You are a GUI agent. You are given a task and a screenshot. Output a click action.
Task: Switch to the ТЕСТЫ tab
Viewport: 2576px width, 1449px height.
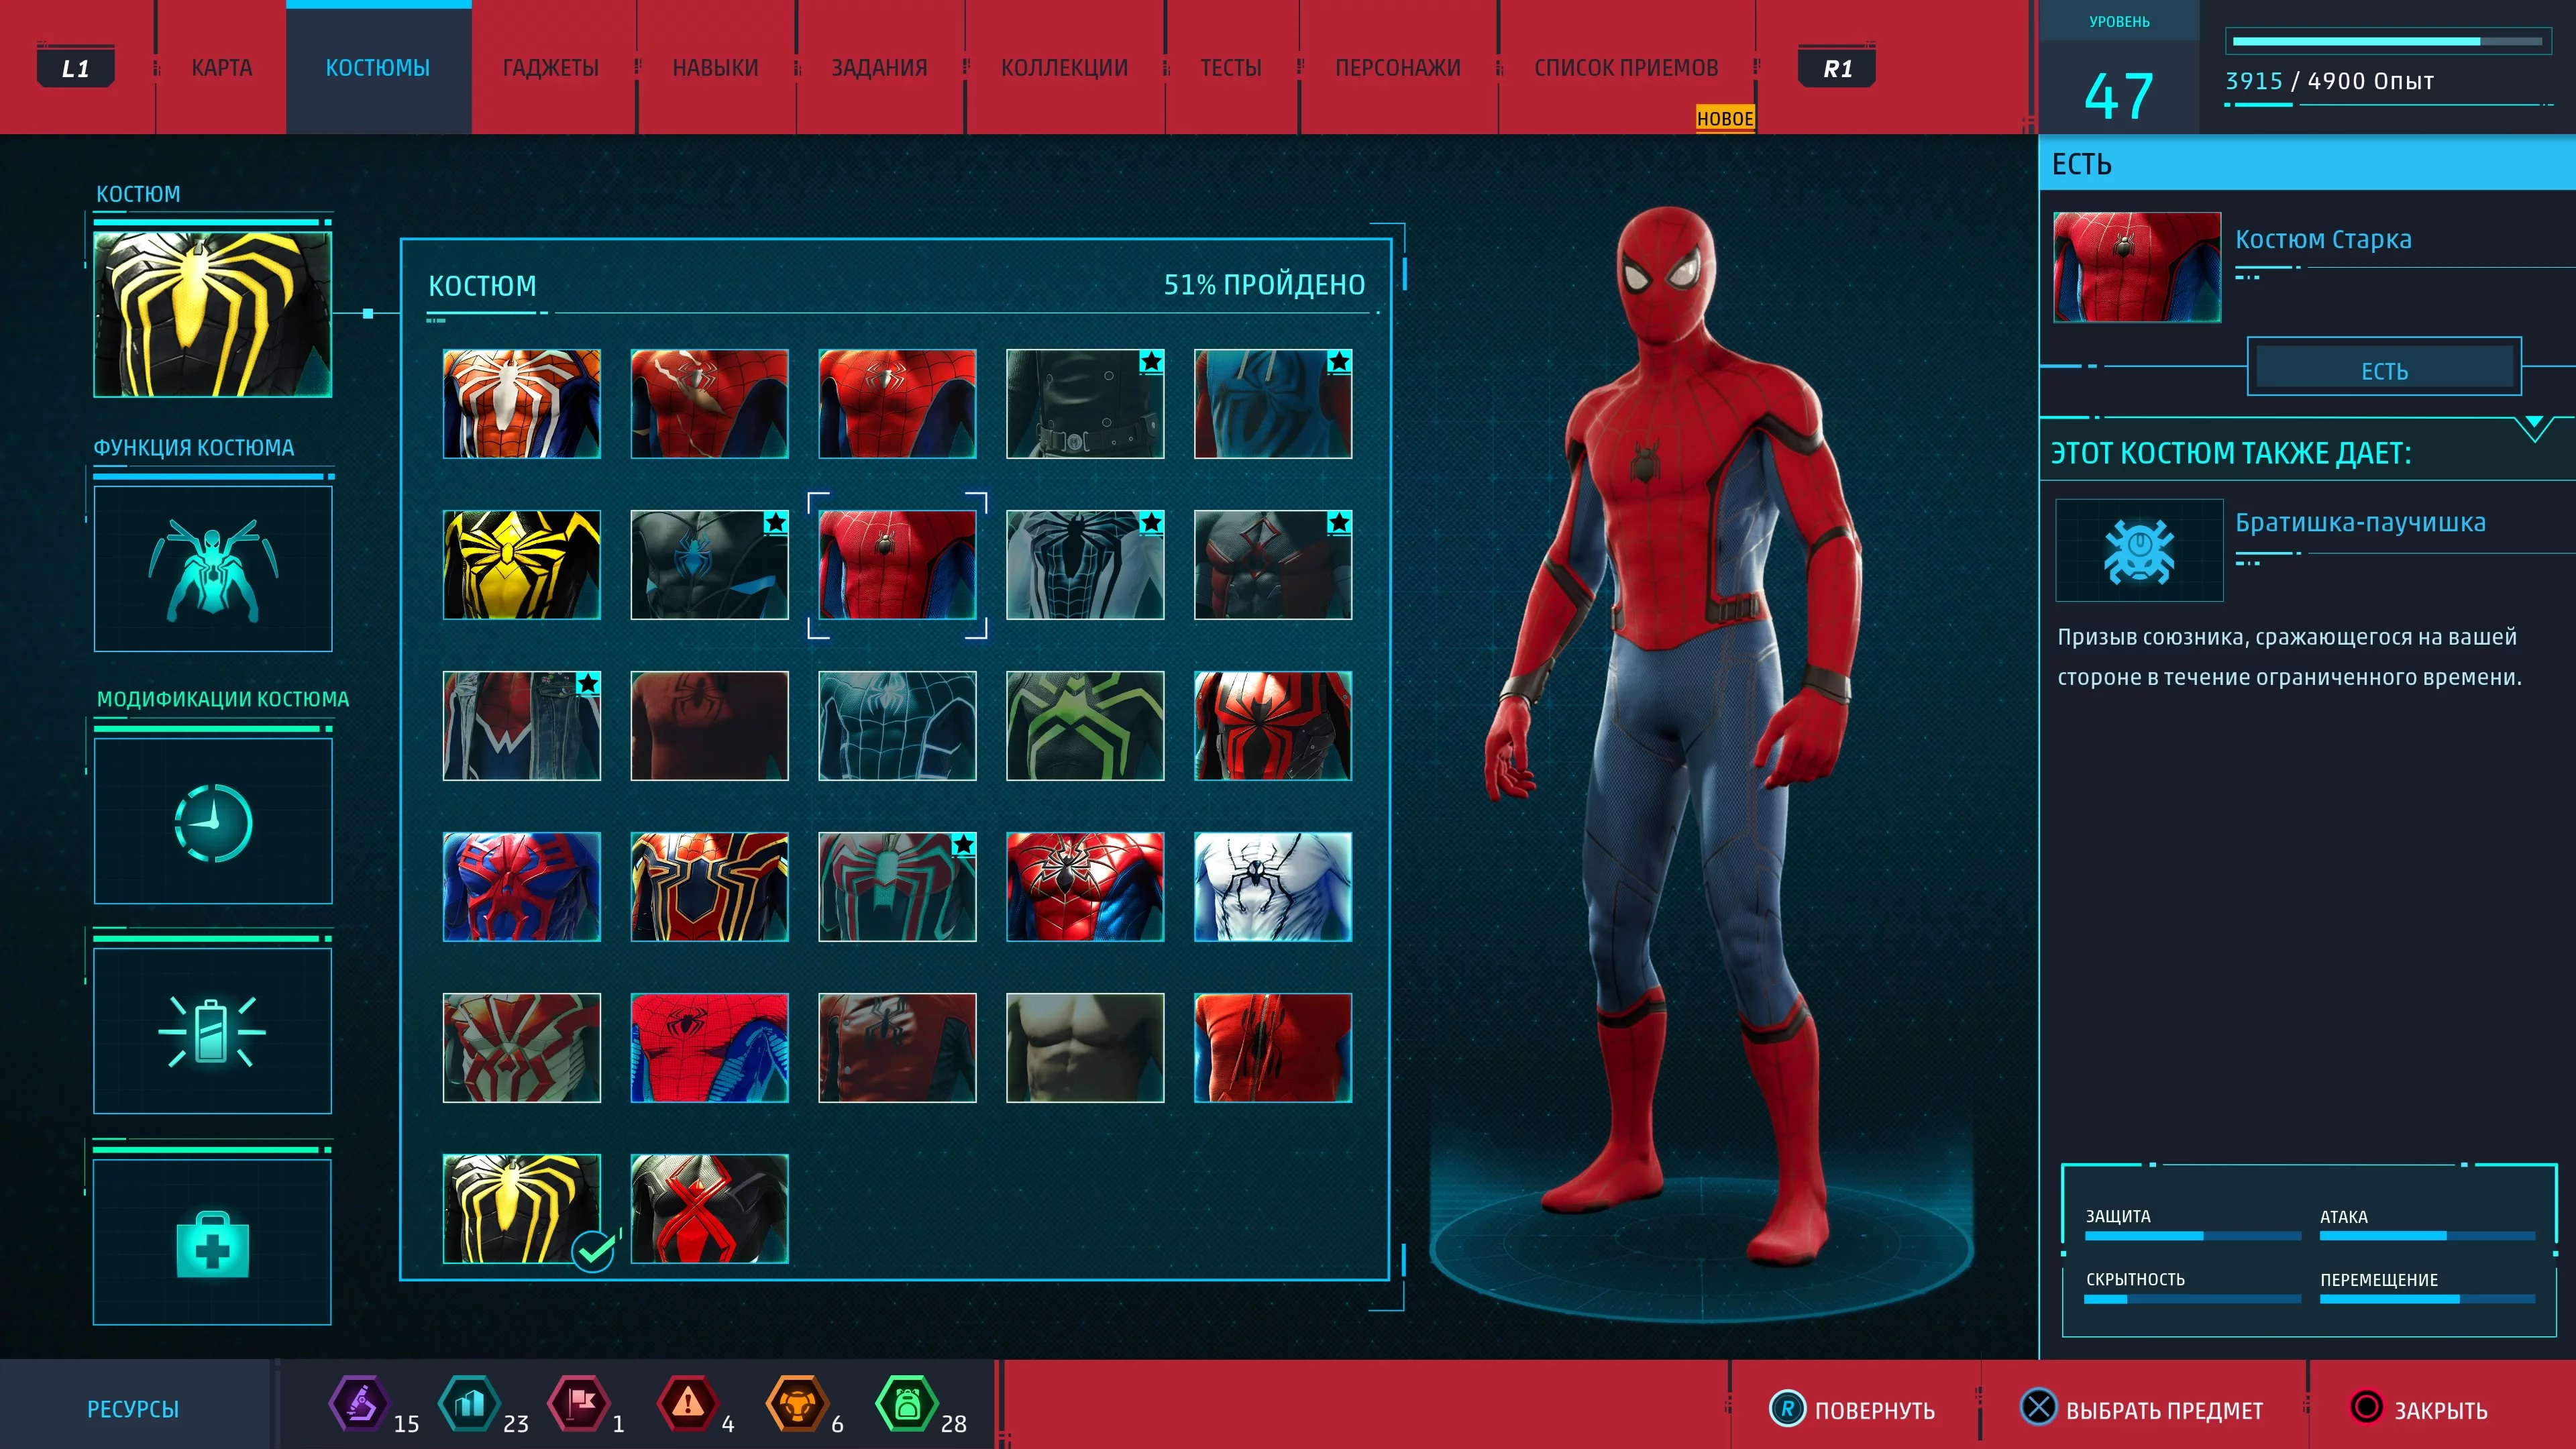pyautogui.click(x=1230, y=68)
